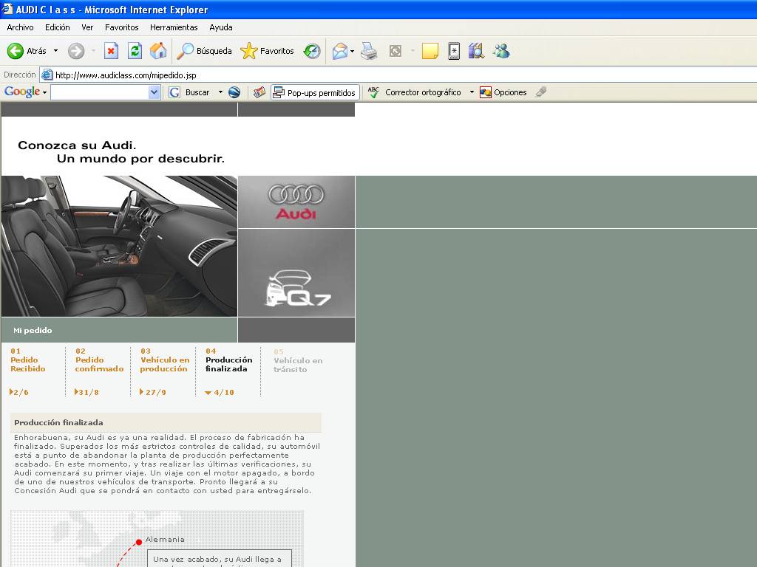
Task: Click the Discuss toolbar icon
Action: click(x=454, y=51)
